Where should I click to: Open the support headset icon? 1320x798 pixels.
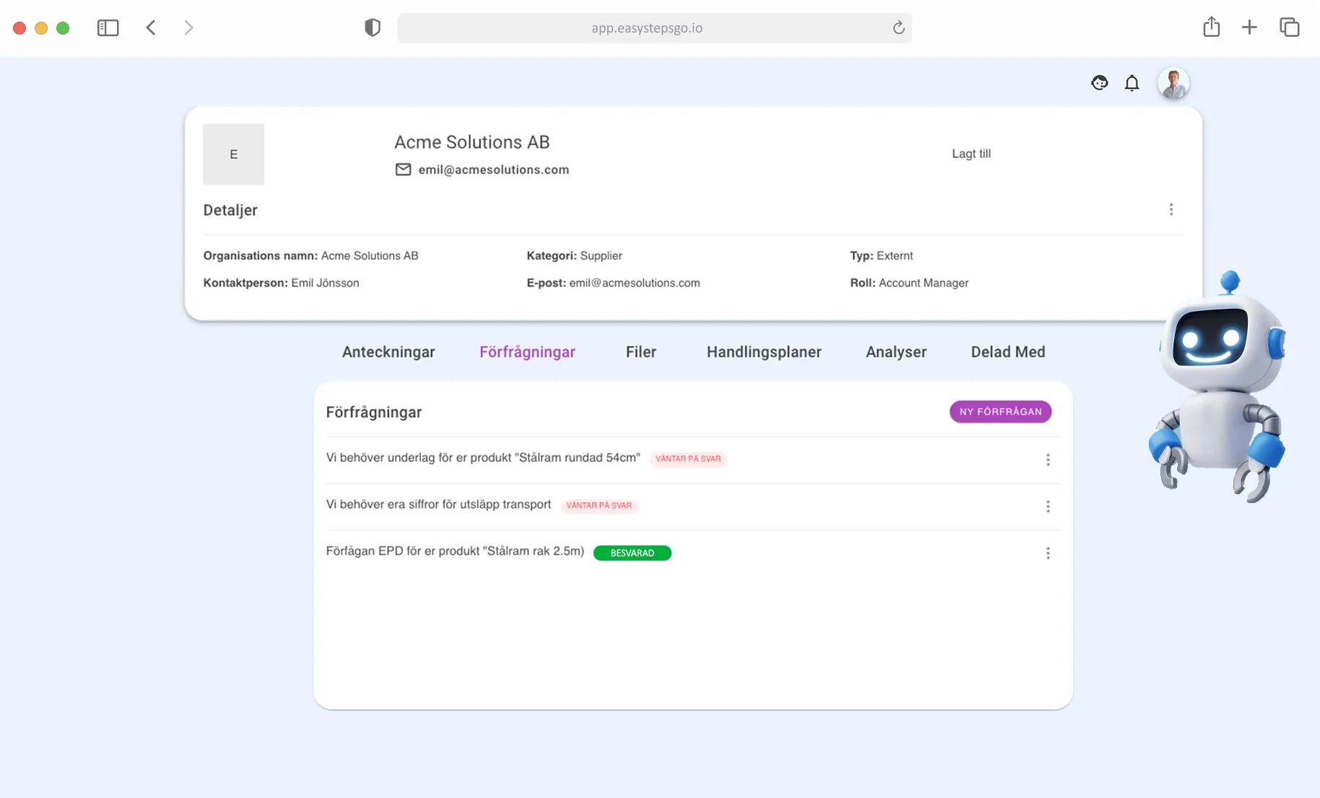1099,83
